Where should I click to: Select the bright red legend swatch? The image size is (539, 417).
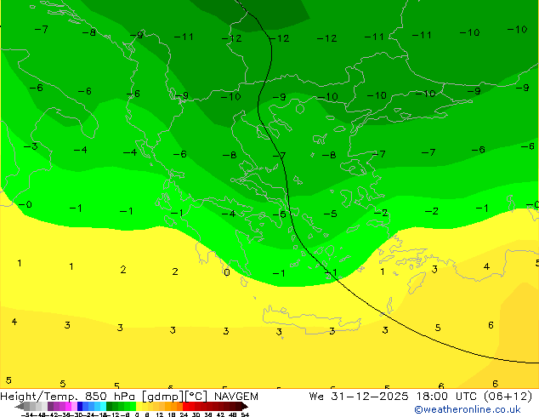click(185, 406)
